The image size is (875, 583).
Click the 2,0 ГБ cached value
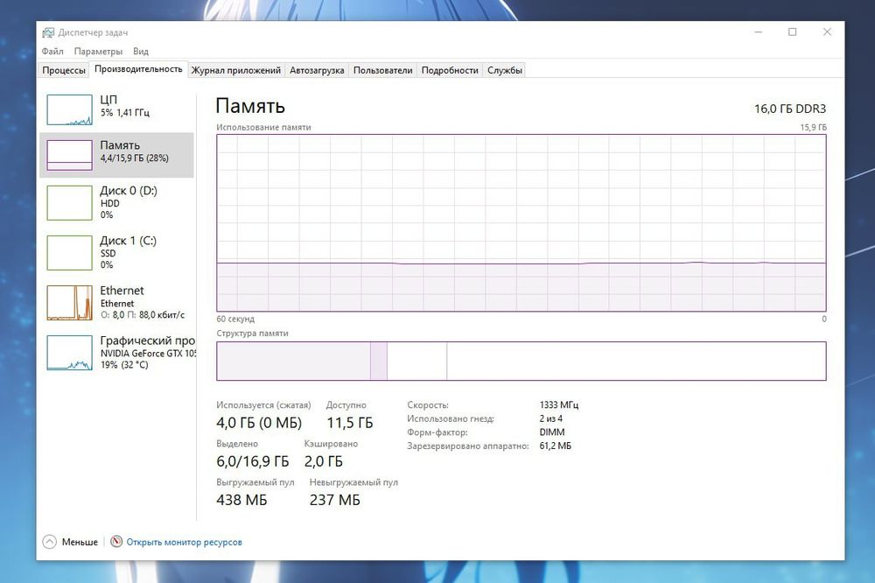coord(324,461)
